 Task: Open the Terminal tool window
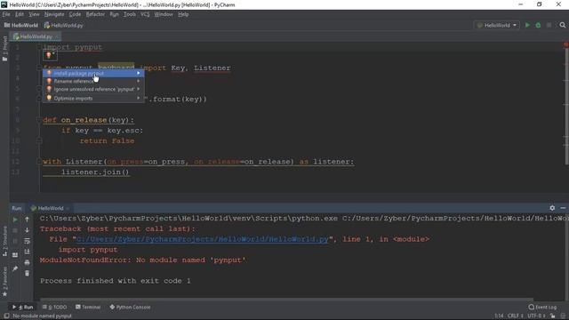(88, 307)
